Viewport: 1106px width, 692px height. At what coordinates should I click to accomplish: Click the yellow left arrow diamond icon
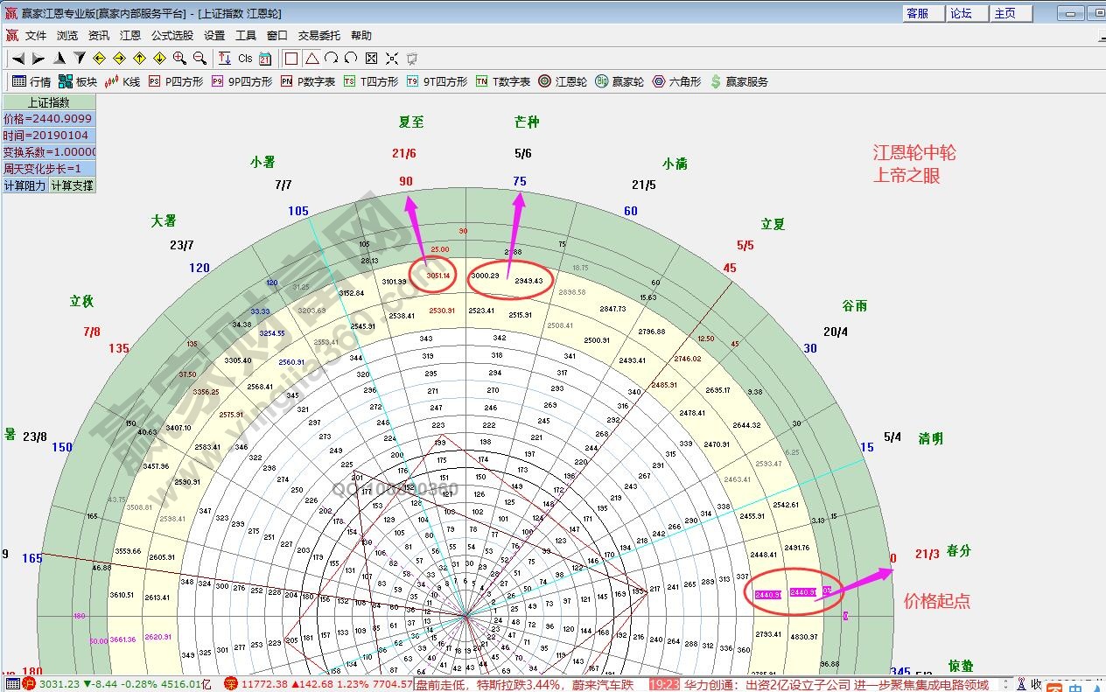point(99,59)
